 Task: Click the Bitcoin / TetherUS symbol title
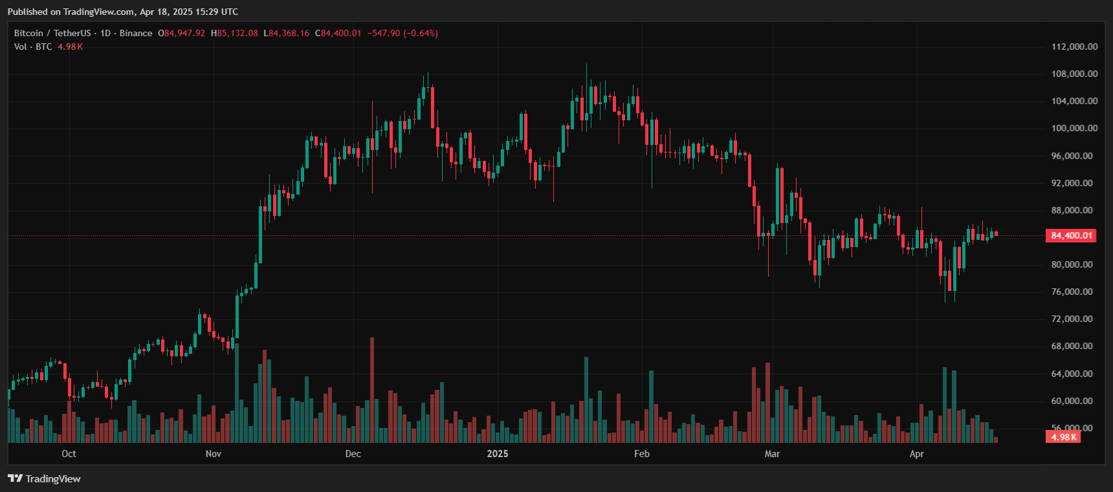(x=52, y=33)
